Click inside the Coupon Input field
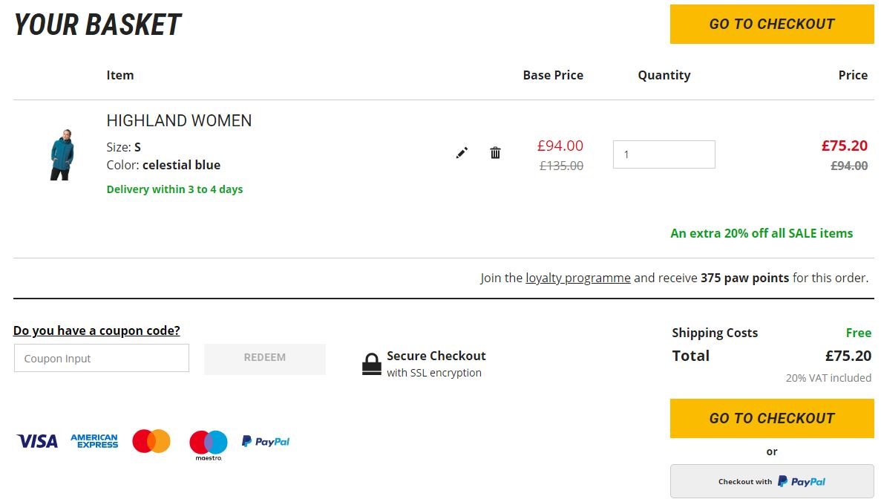Image resolution: width=881 pixels, height=502 pixels. click(101, 357)
